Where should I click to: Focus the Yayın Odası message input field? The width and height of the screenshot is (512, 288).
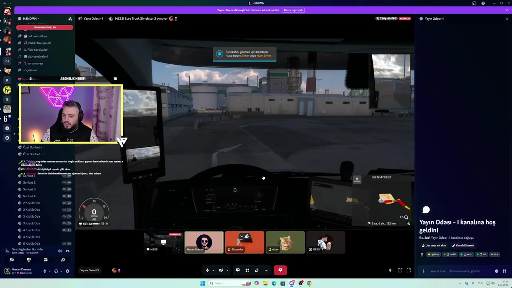pyautogui.click(x=460, y=271)
